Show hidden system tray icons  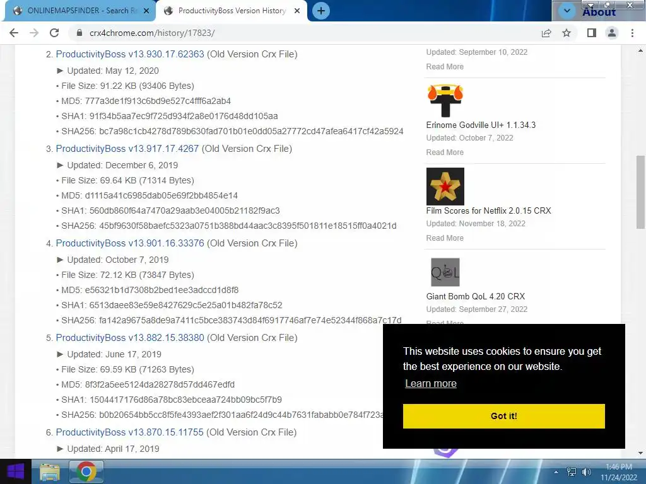(x=556, y=472)
